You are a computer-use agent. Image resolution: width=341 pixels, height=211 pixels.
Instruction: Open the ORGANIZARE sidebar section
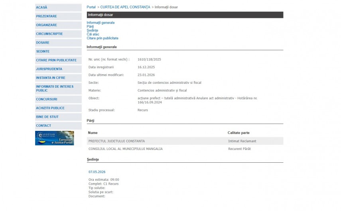(x=46, y=25)
